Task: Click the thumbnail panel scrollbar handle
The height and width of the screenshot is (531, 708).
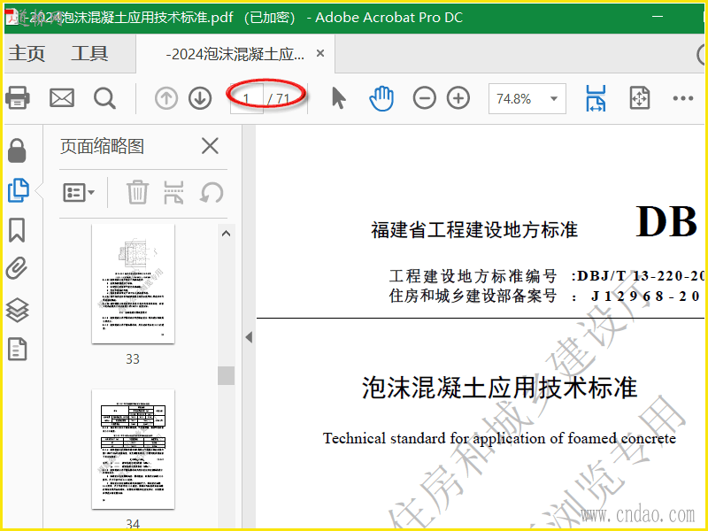Action: [x=227, y=375]
